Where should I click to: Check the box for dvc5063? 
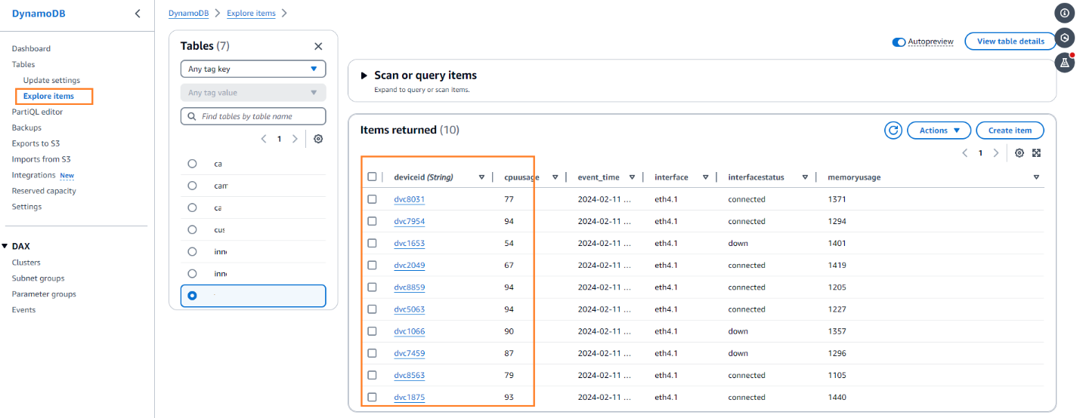pos(372,309)
